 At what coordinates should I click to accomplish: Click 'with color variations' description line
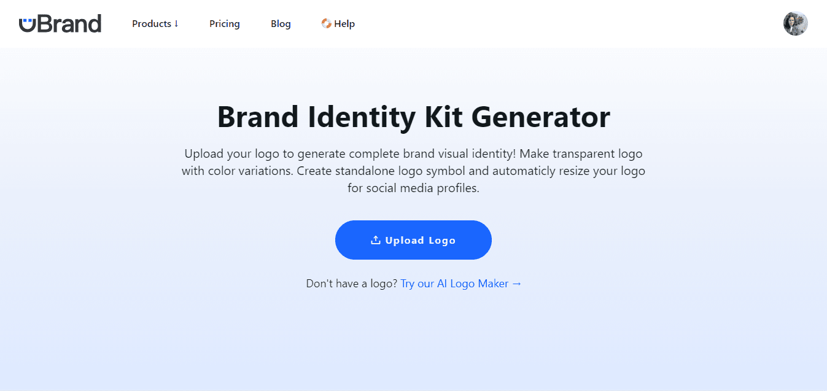click(413, 171)
